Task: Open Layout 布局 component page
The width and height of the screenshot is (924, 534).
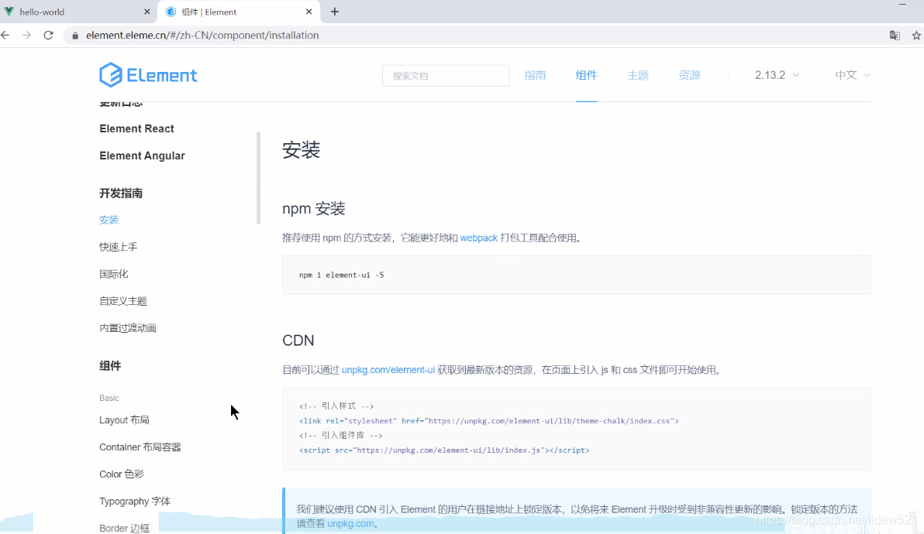Action: click(x=124, y=420)
